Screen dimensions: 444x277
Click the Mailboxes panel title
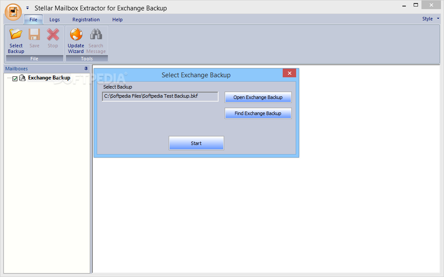pyautogui.click(x=16, y=69)
